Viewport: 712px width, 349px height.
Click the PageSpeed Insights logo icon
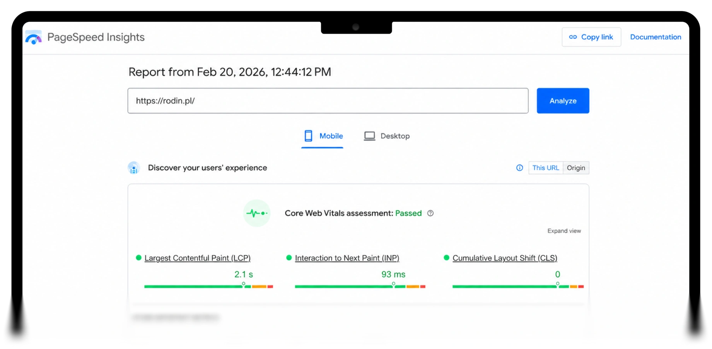[x=34, y=38]
